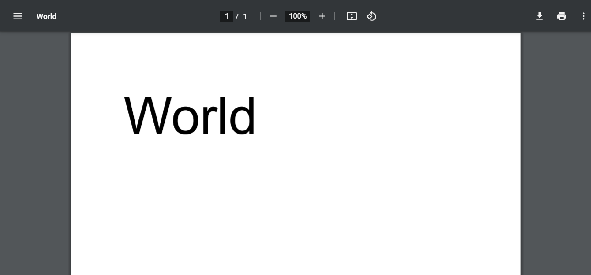Open the sidebar hamburger menu
The width and height of the screenshot is (591, 275).
tap(18, 16)
